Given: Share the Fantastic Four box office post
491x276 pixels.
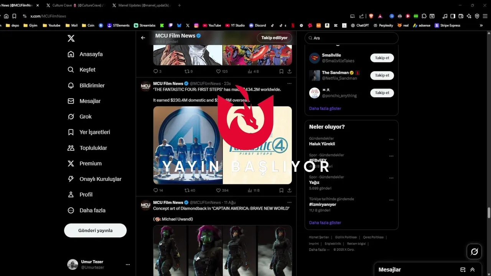Looking at the screenshot, I should click(289, 190).
